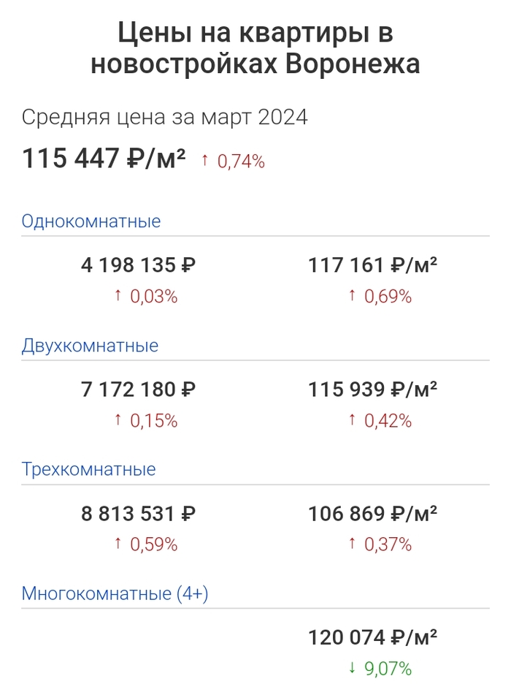The width and height of the screenshot is (511, 695).
Task: Click the subtitle Средняя цена за март 2024
Action: (x=165, y=117)
